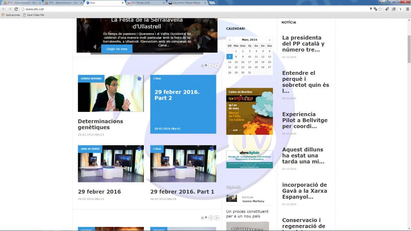
Task: Reload the page with the refresh icon
Action: click(x=16, y=9)
